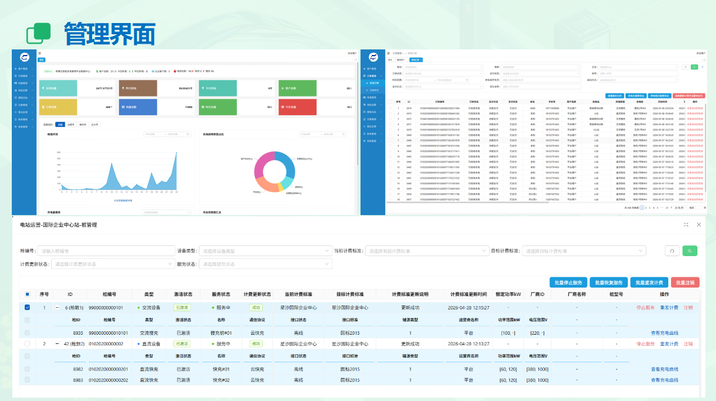
Task: Click the green search button in the order list screenshot
Action: [694, 67]
